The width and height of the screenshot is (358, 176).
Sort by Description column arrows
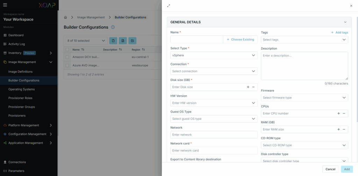(x=120, y=50)
